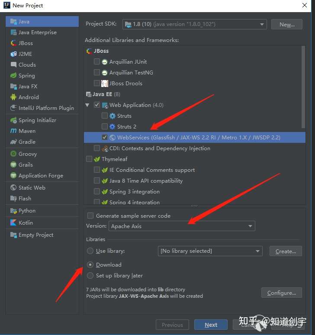Image resolution: width=315 pixels, height=335 pixels.
Task: Select Empty Project in the list
Action: [x=42, y=235]
